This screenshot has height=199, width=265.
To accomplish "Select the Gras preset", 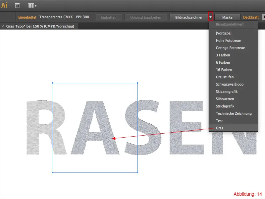I will (x=234, y=128).
